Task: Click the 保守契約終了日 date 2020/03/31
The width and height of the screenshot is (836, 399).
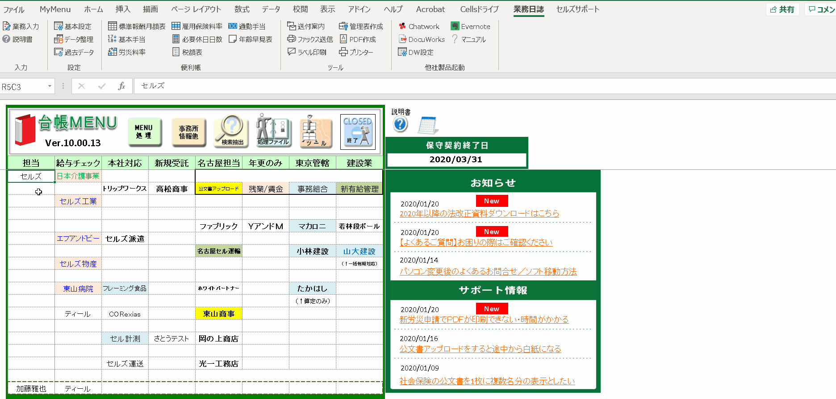Action: pyautogui.click(x=456, y=160)
